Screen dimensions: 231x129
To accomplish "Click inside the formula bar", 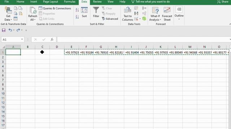I will tap(143, 39).
